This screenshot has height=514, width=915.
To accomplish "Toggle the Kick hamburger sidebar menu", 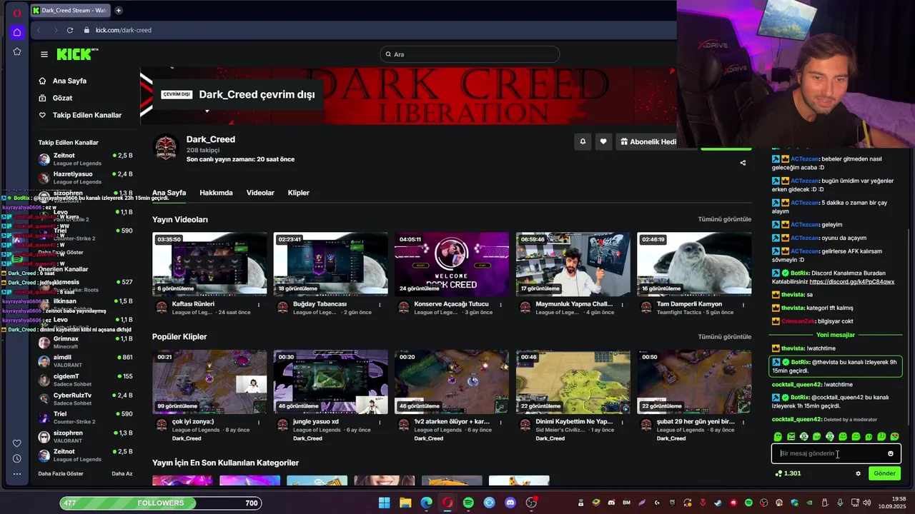I will coord(44,54).
